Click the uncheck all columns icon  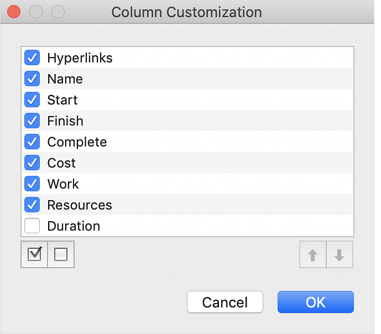tap(61, 254)
